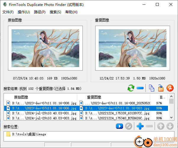The width and height of the screenshot is (178, 148).
Task: Click original info 07/29/24 10:40:03
Action: (28, 78)
